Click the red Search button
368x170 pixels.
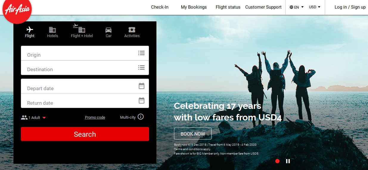(85, 134)
